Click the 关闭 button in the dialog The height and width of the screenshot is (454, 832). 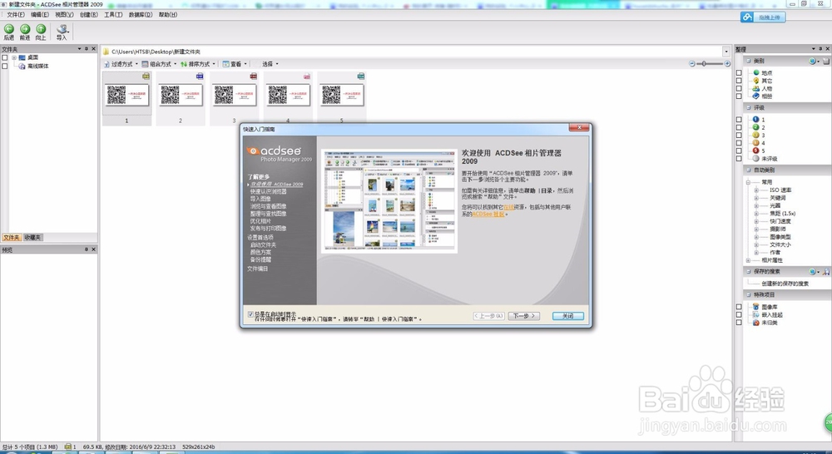click(x=567, y=316)
